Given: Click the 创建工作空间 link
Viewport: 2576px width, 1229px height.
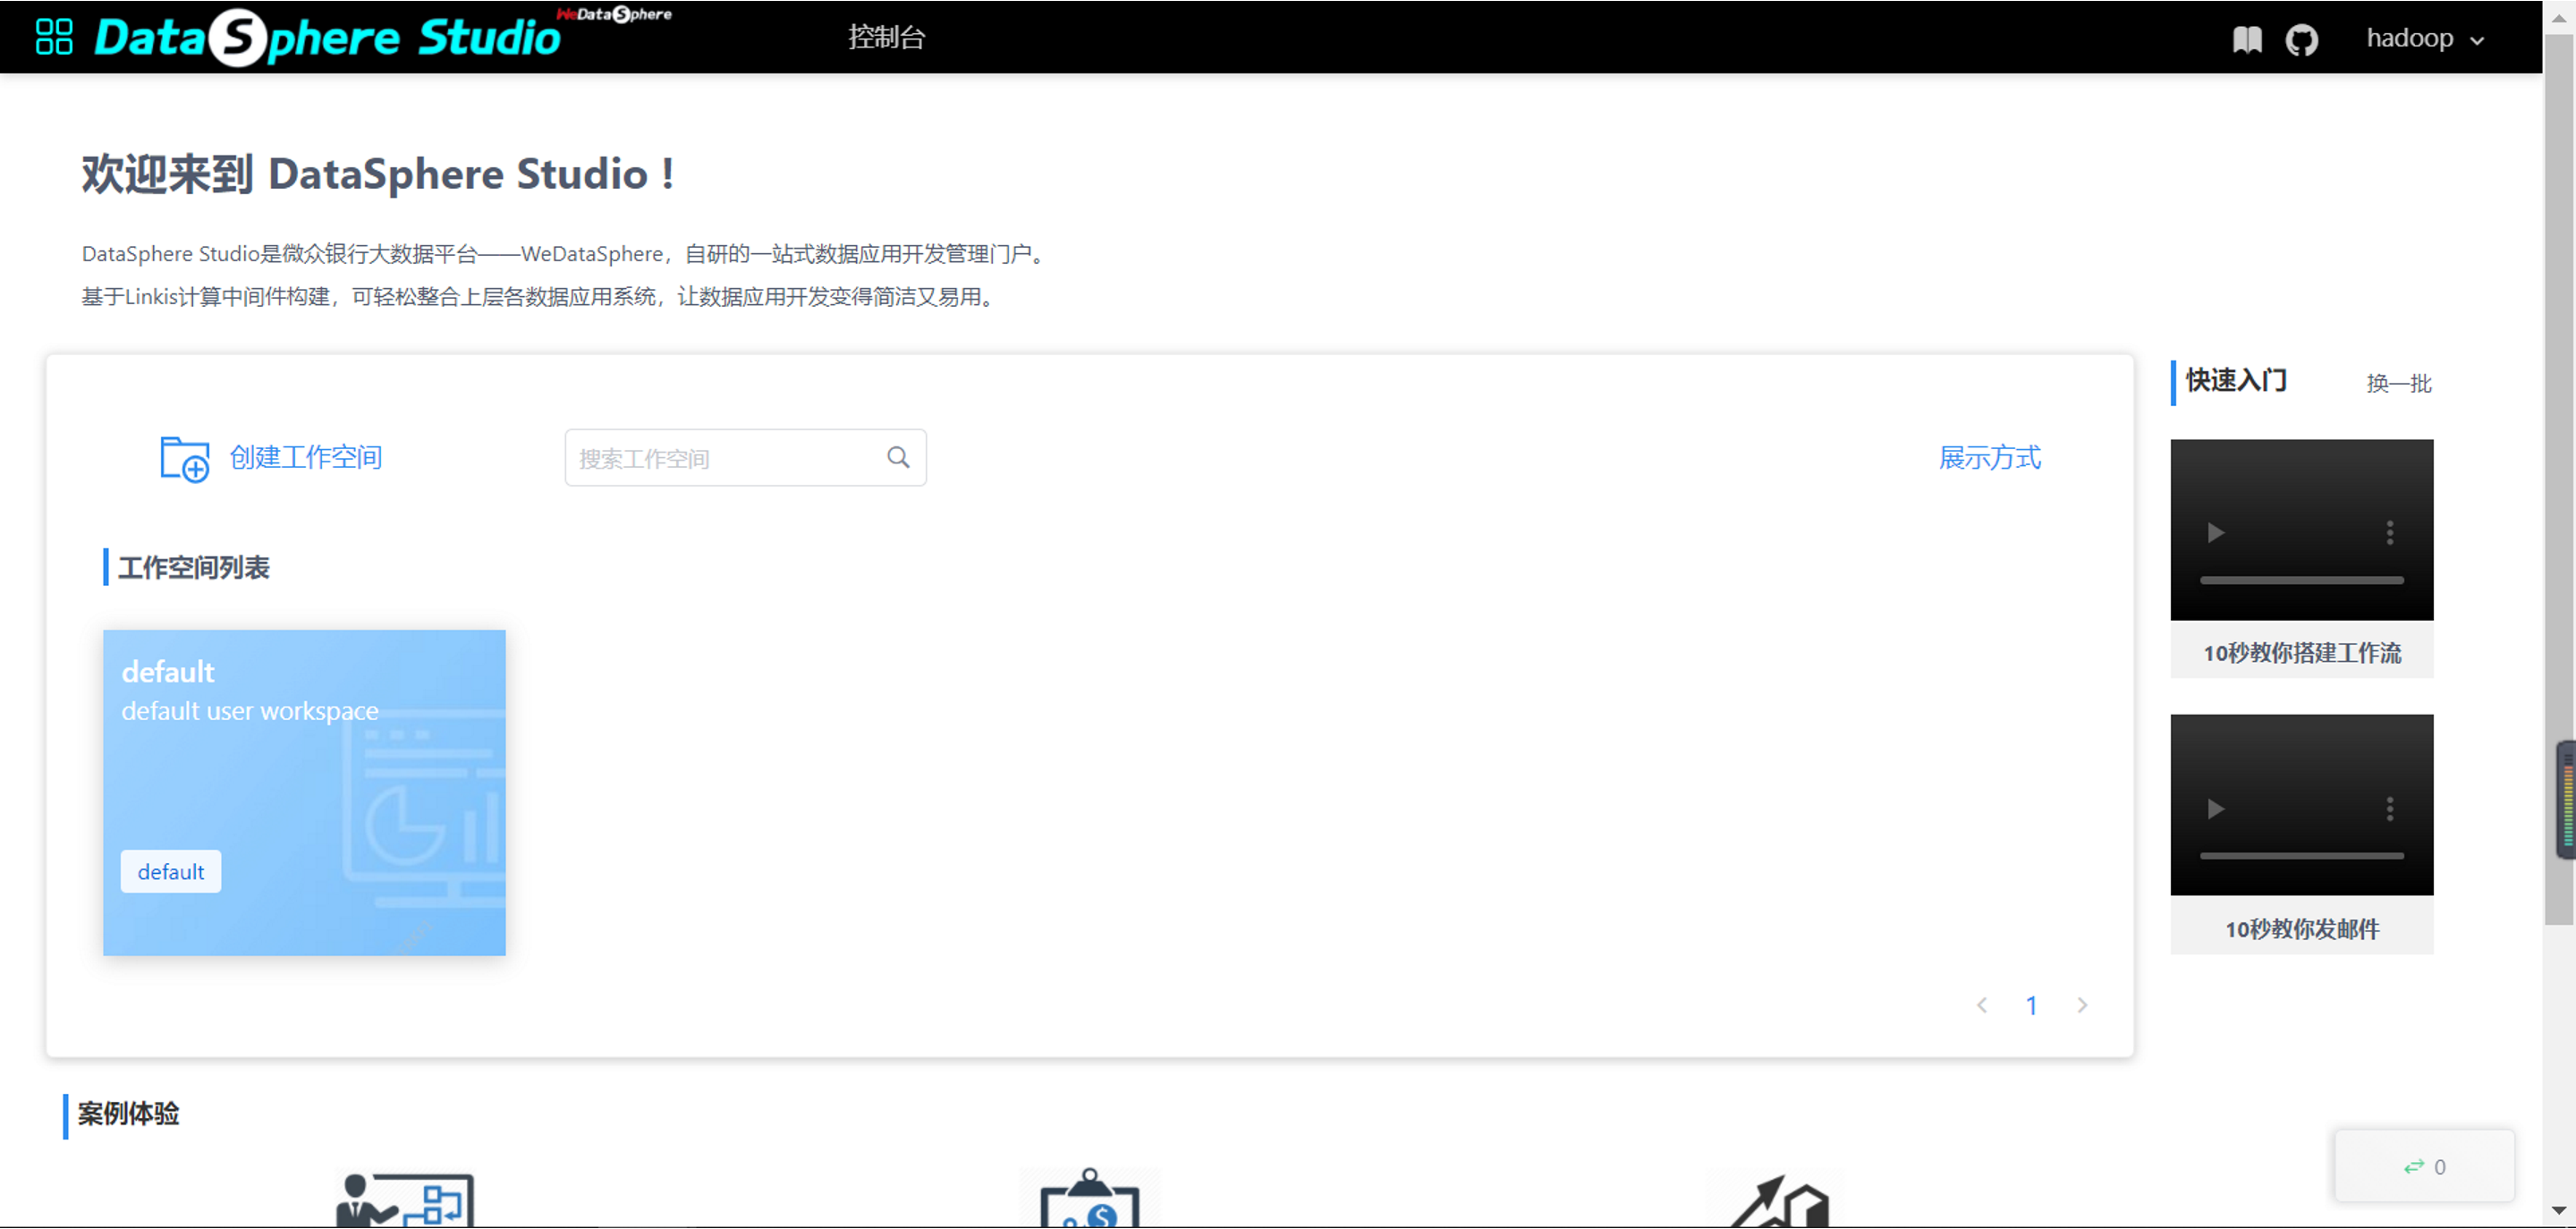Looking at the screenshot, I should [x=305, y=457].
